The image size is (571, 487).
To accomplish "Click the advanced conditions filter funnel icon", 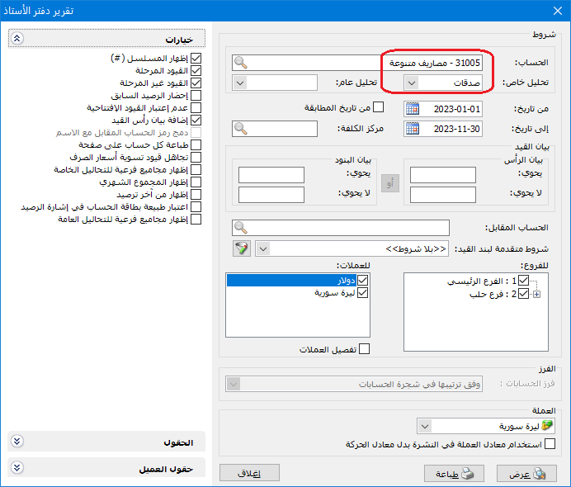I will point(242,248).
